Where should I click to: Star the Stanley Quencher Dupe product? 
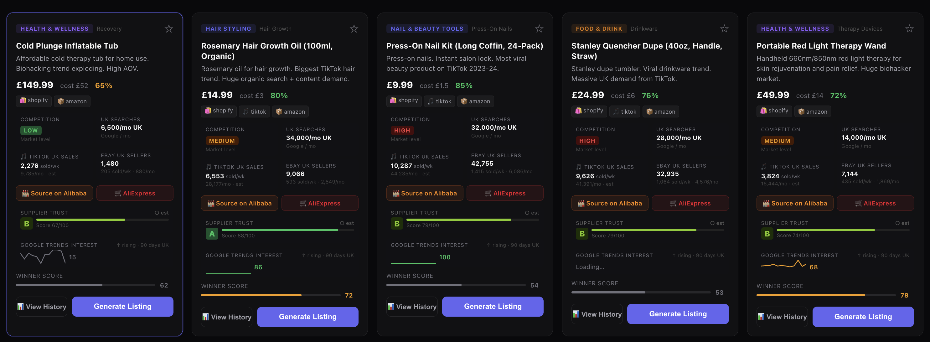pos(724,28)
